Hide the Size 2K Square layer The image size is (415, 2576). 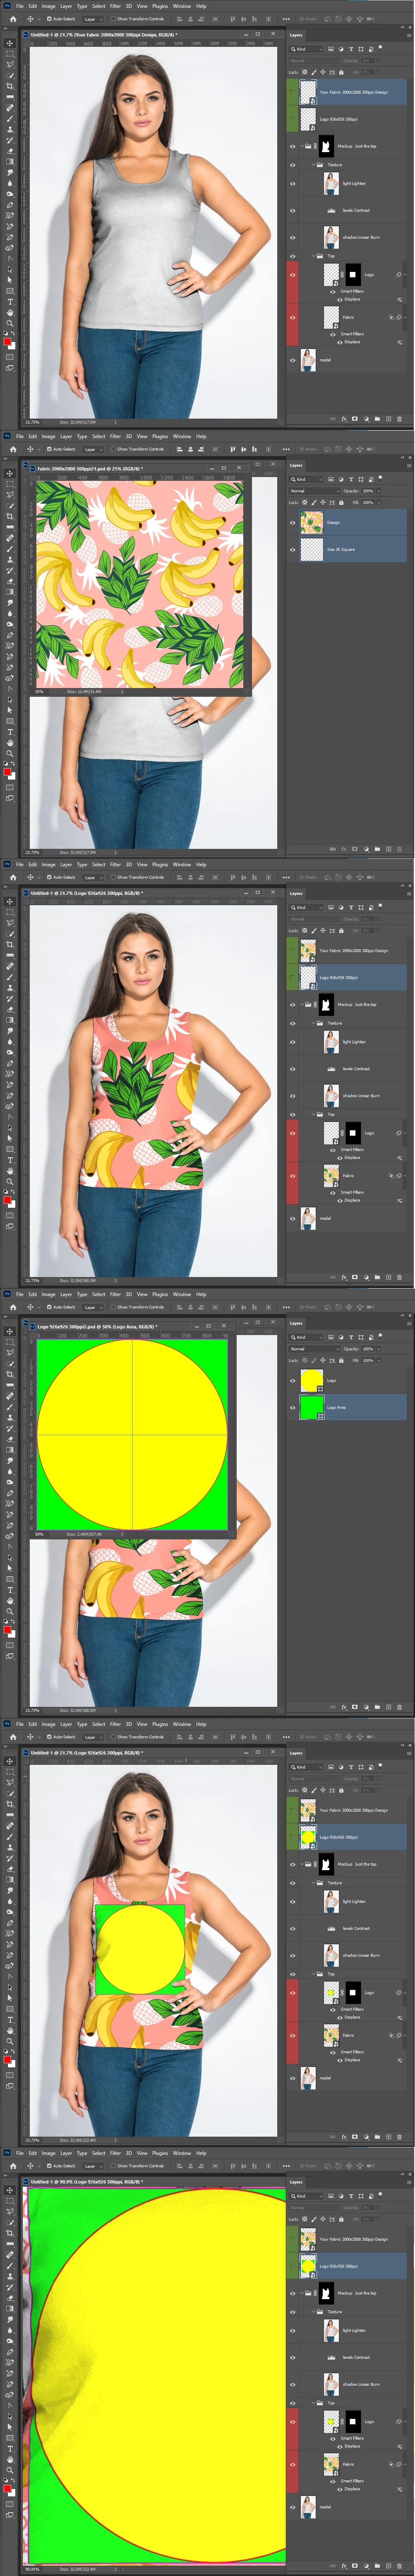click(x=293, y=549)
